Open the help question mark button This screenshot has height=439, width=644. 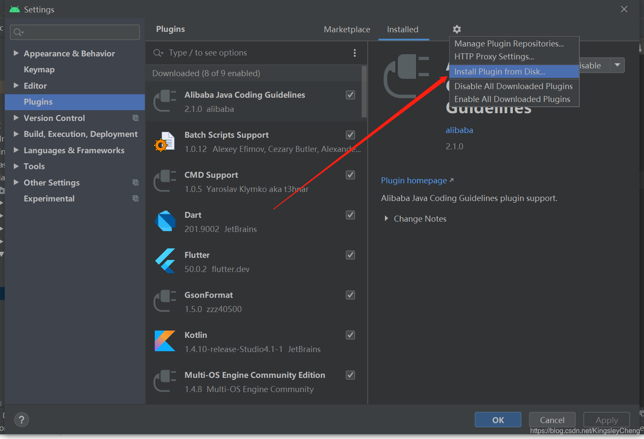22,420
